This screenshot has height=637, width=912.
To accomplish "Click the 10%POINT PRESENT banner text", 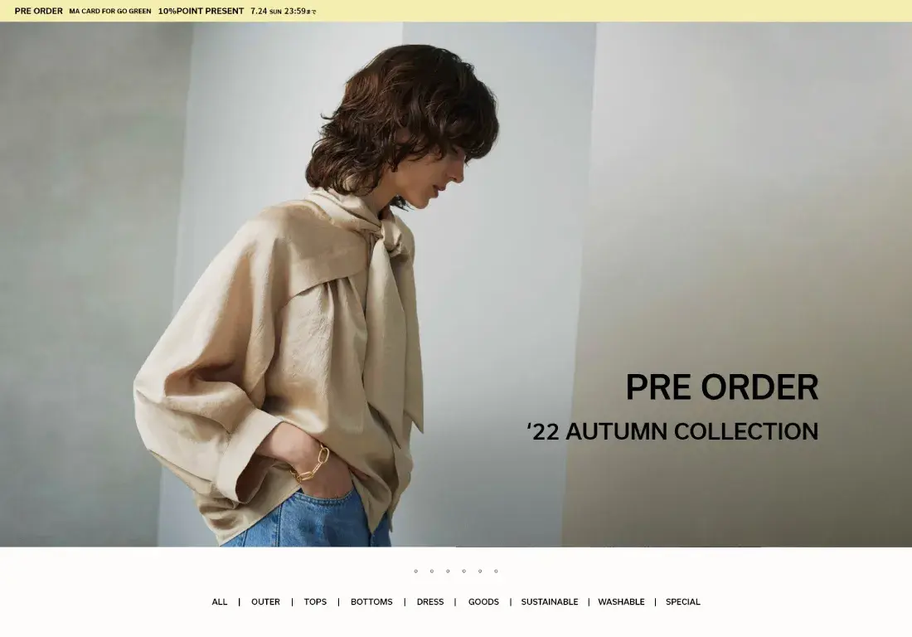I will 201,11.
